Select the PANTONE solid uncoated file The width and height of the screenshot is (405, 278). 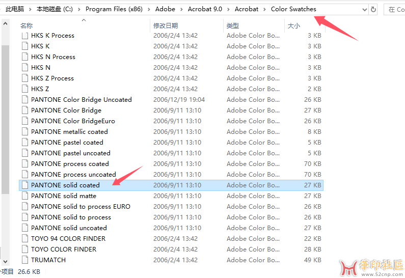click(69, 228)
